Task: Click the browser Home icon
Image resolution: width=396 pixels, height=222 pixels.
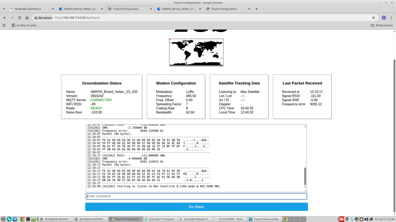Action: [x=27, y=18]
